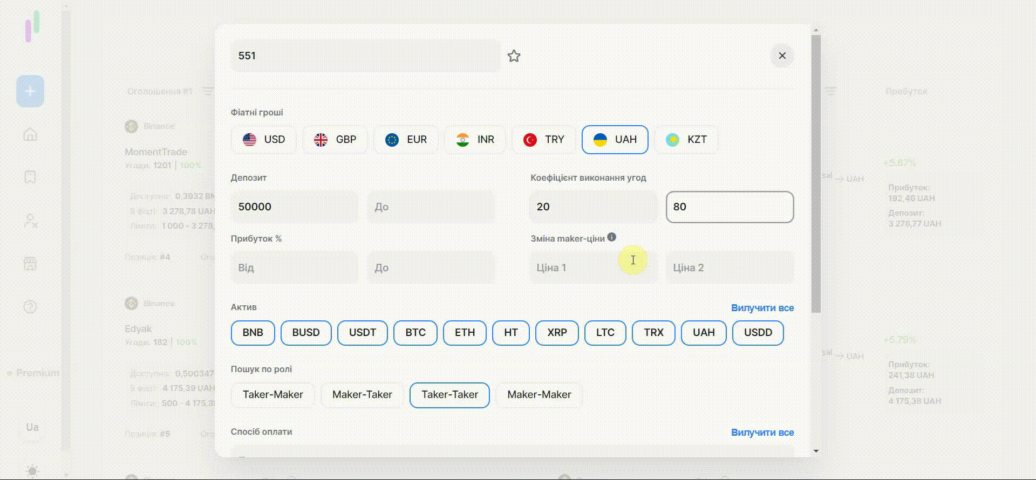Click the scrollbar down arrow of the dialog
1036x480 pixels.
[x=816, y=451]
